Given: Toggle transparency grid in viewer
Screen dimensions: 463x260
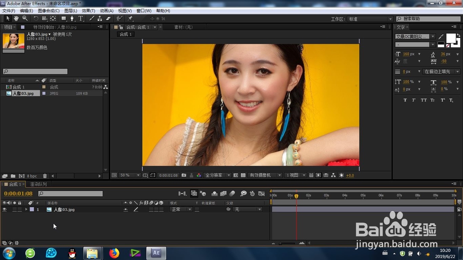Looking at the screenshot, I should (243, 175).
